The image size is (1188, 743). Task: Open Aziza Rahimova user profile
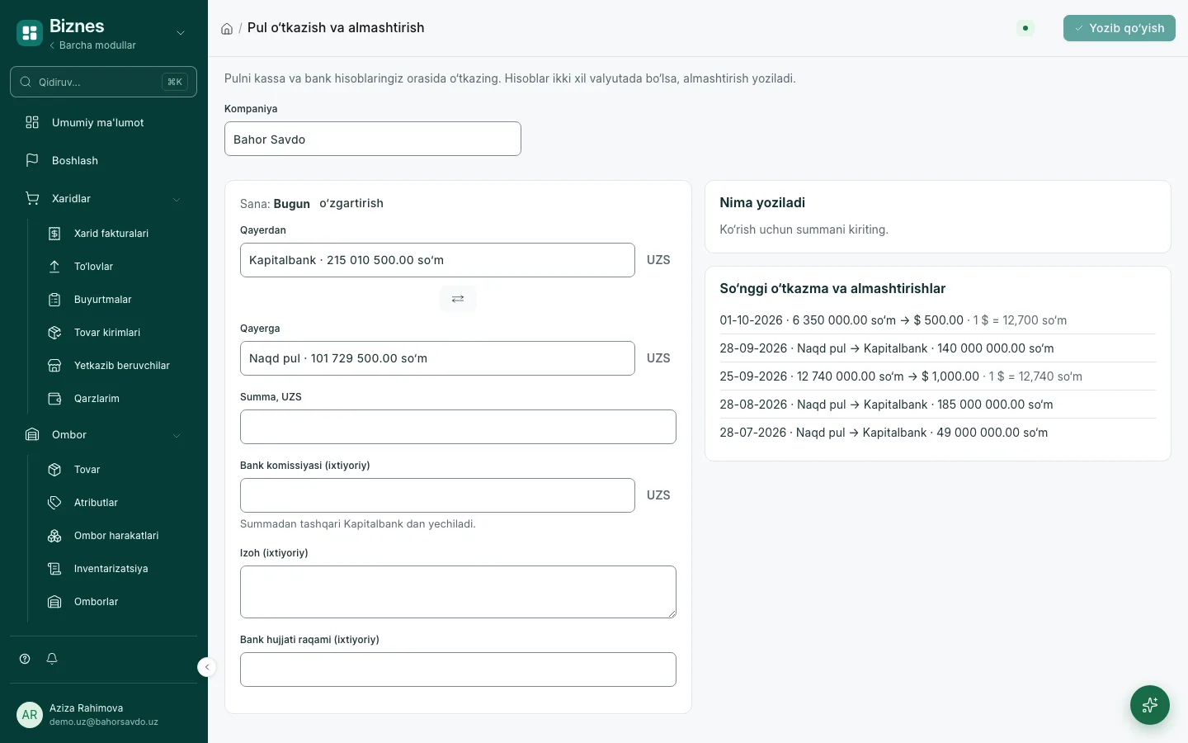[103, 714]
